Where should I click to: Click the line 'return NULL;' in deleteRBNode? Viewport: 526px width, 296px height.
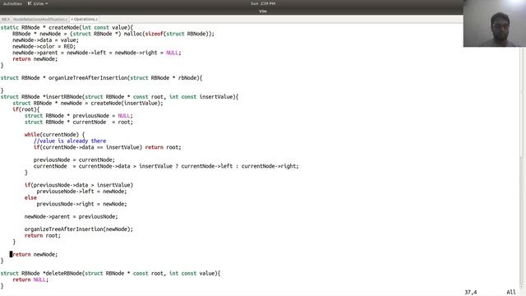point(30,280)
